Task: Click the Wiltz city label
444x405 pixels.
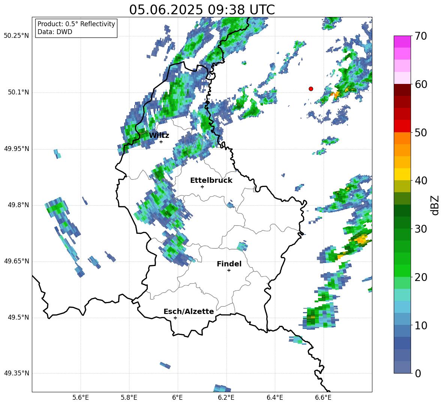Action: tap(159, 136)
